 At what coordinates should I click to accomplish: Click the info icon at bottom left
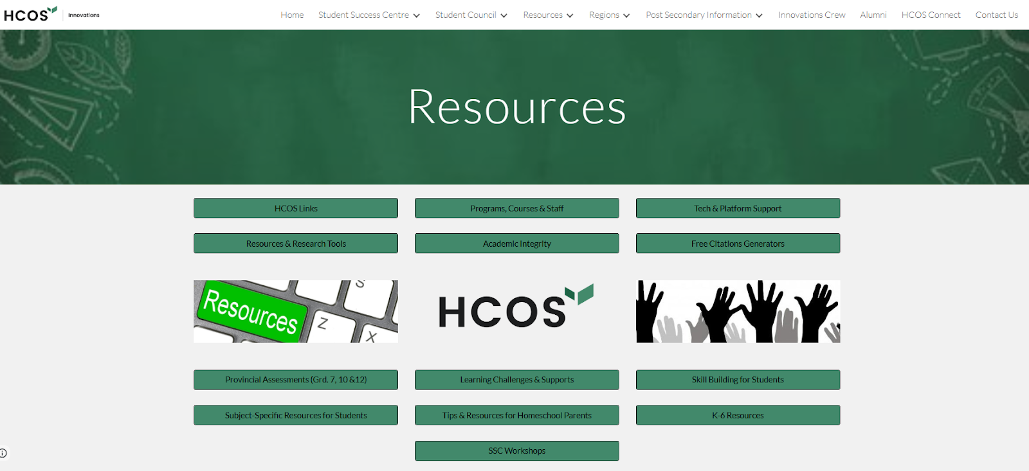(3, 453)
